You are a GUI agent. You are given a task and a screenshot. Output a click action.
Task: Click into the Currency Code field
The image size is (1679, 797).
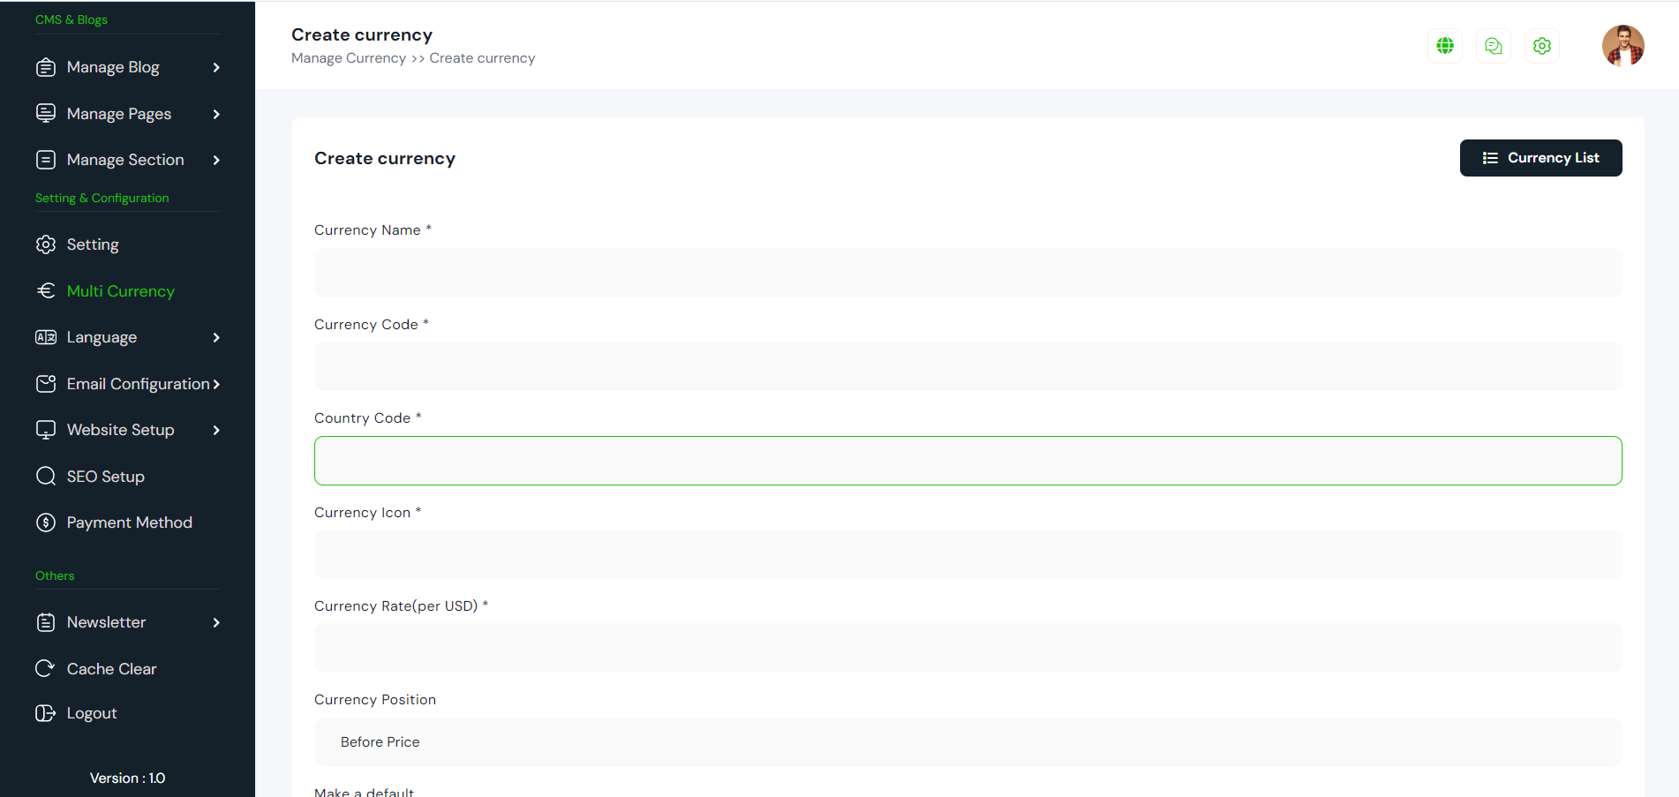[x=967, y=366]
